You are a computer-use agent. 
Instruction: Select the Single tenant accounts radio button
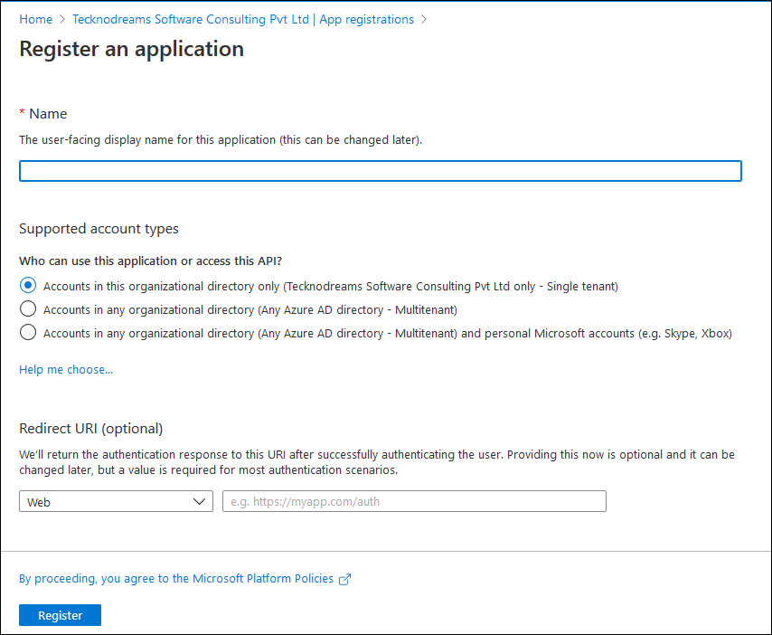[27, 286]
